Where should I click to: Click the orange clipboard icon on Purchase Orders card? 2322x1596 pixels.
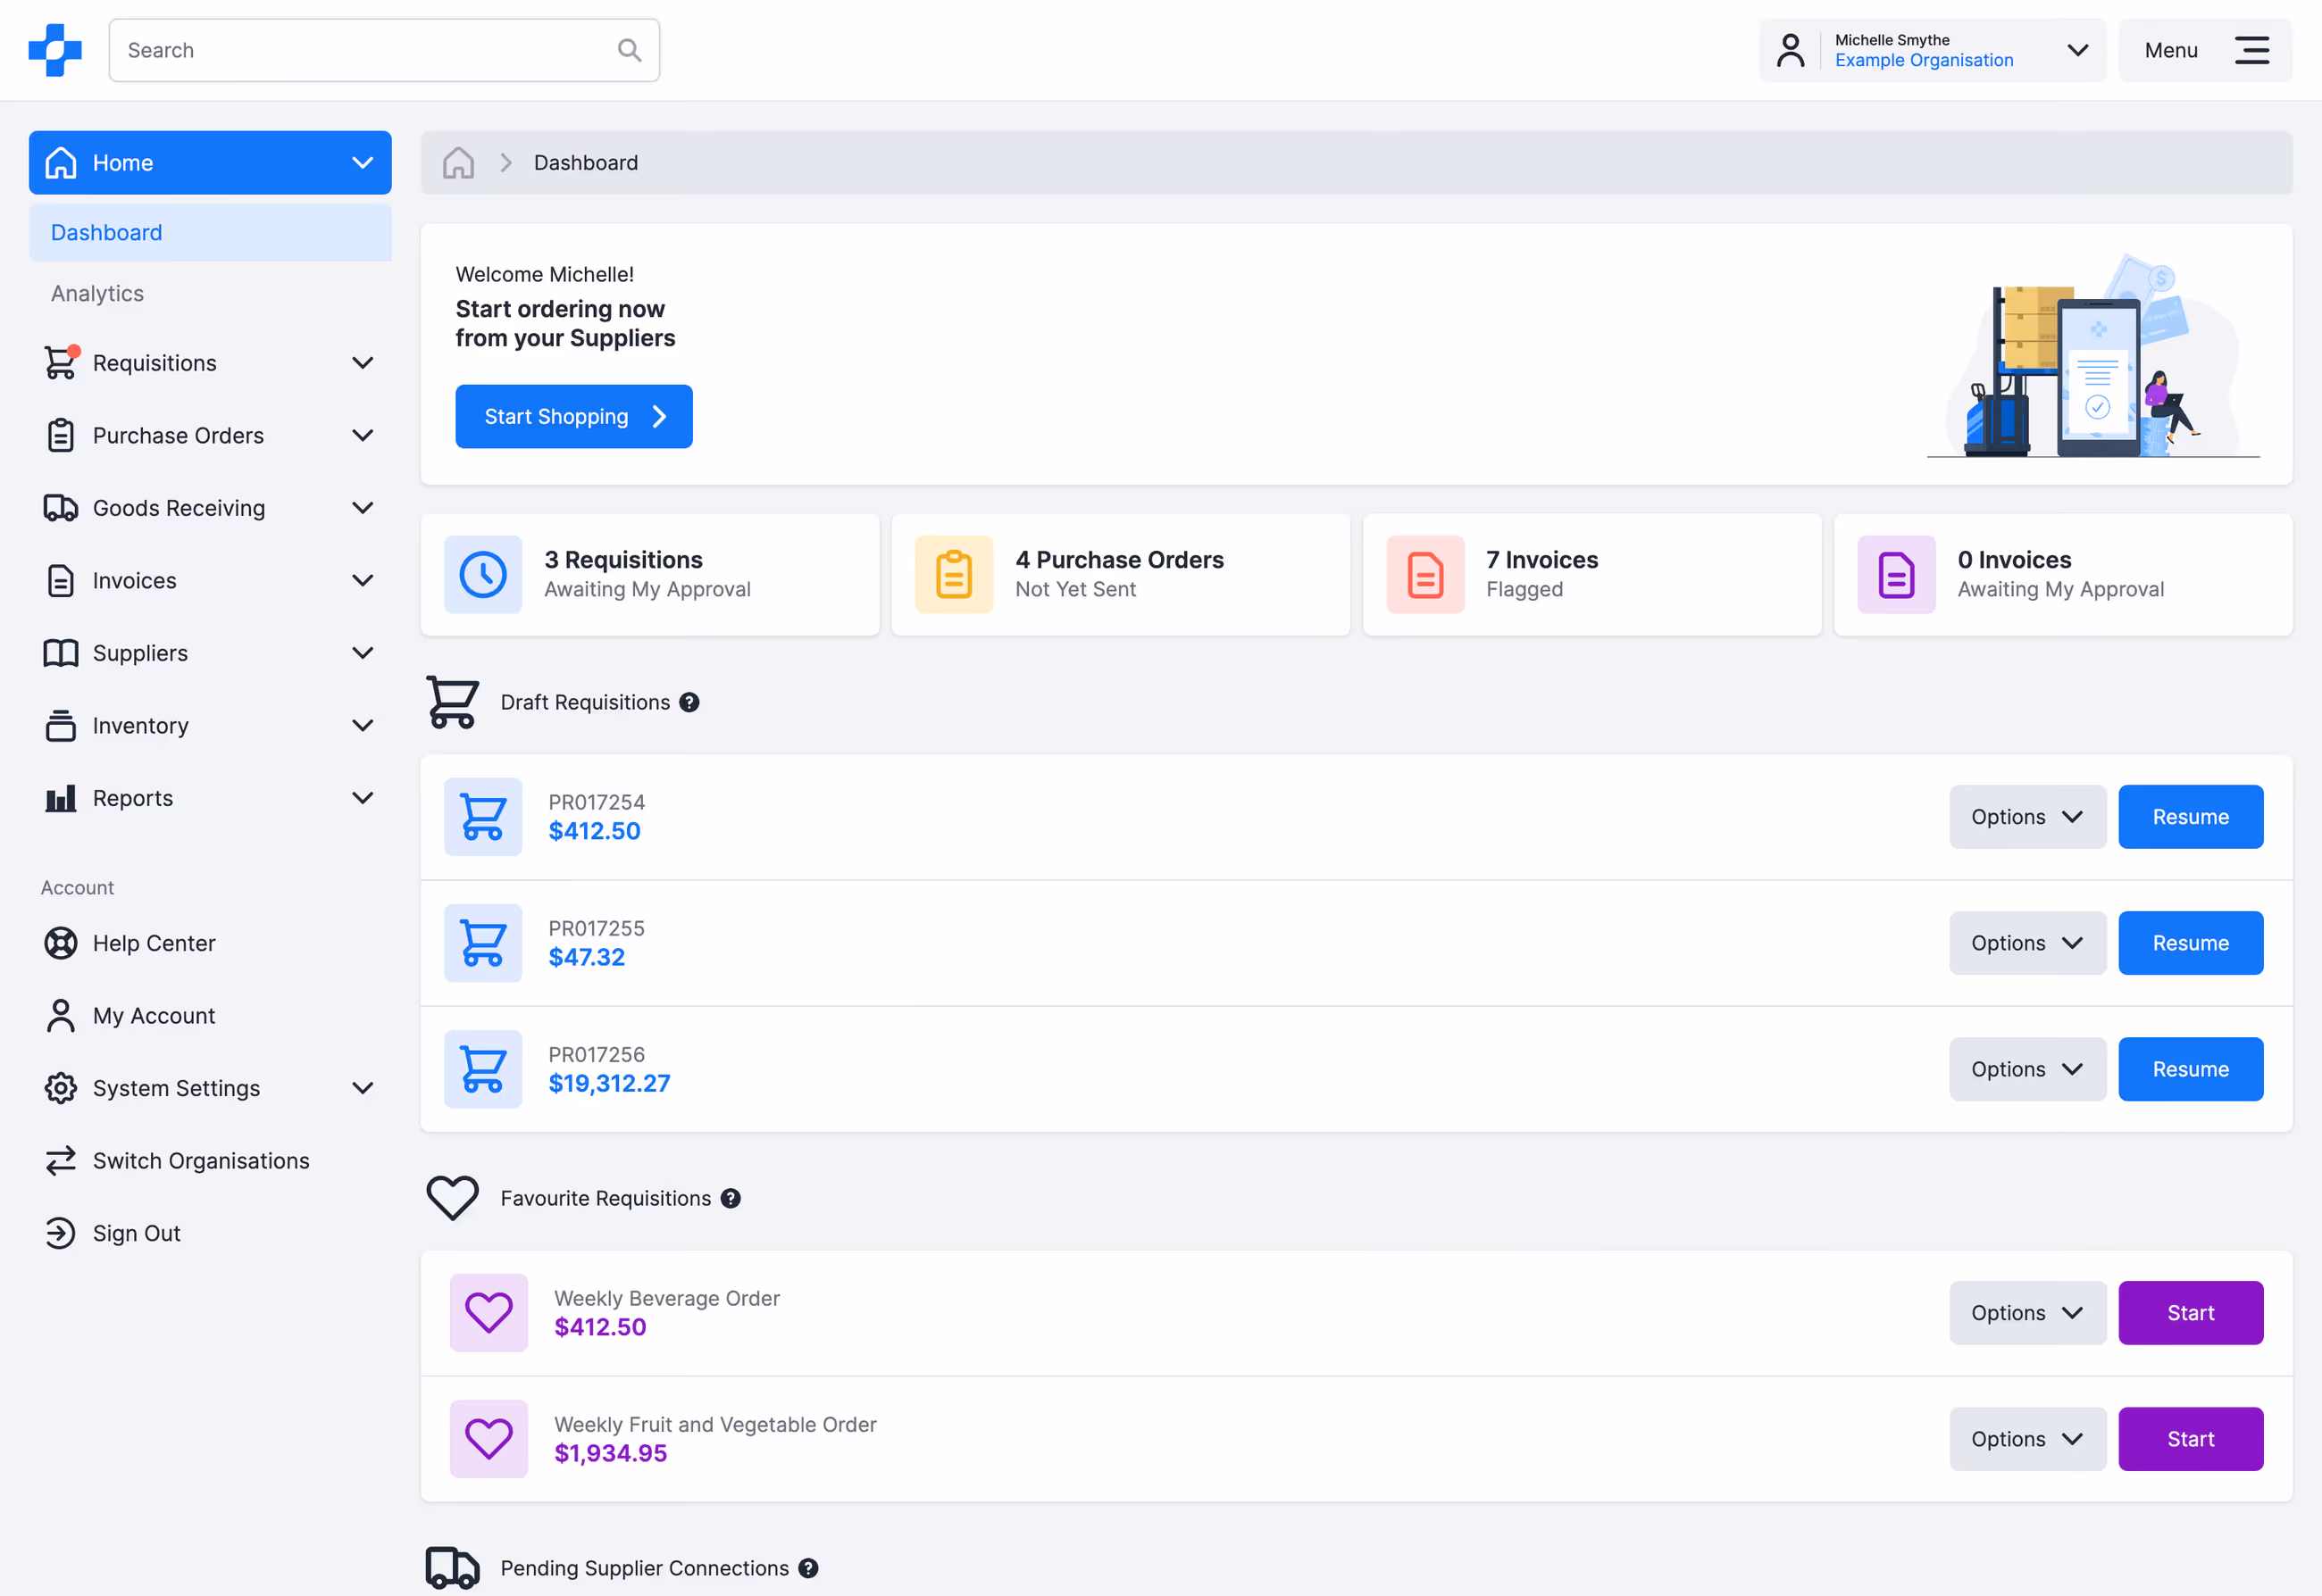(955, 575)
